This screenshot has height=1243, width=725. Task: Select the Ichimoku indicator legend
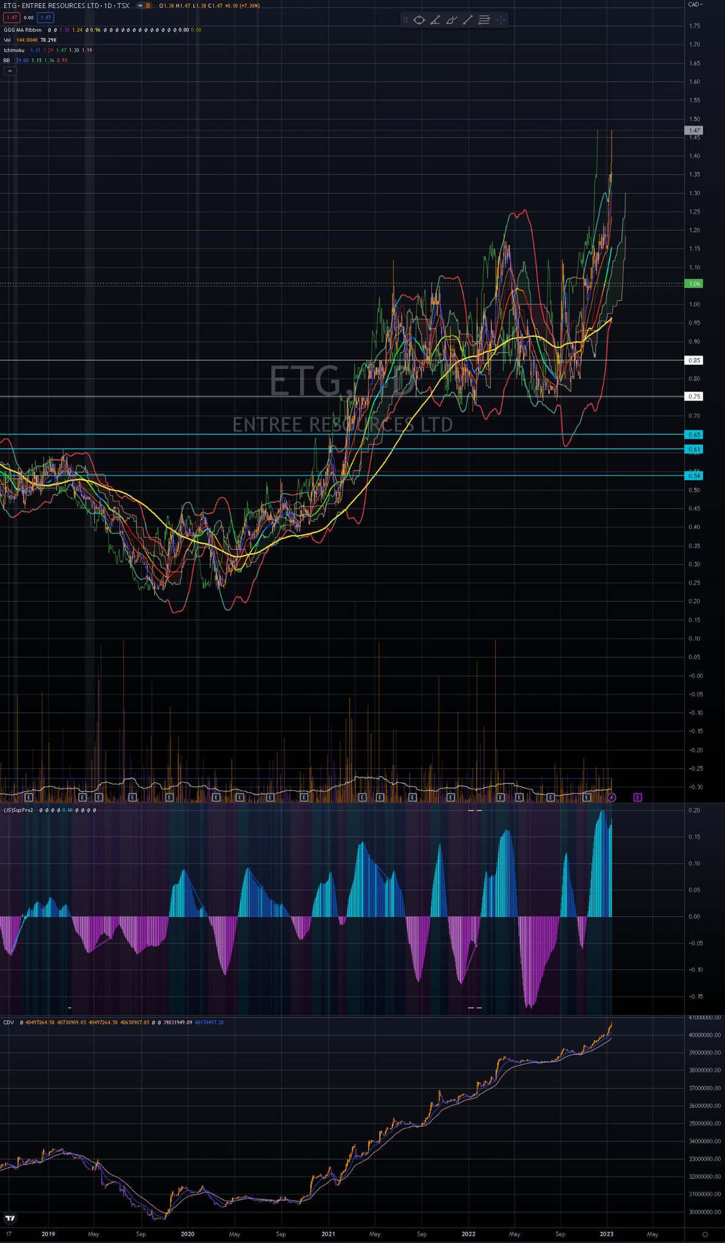[14, 50]
